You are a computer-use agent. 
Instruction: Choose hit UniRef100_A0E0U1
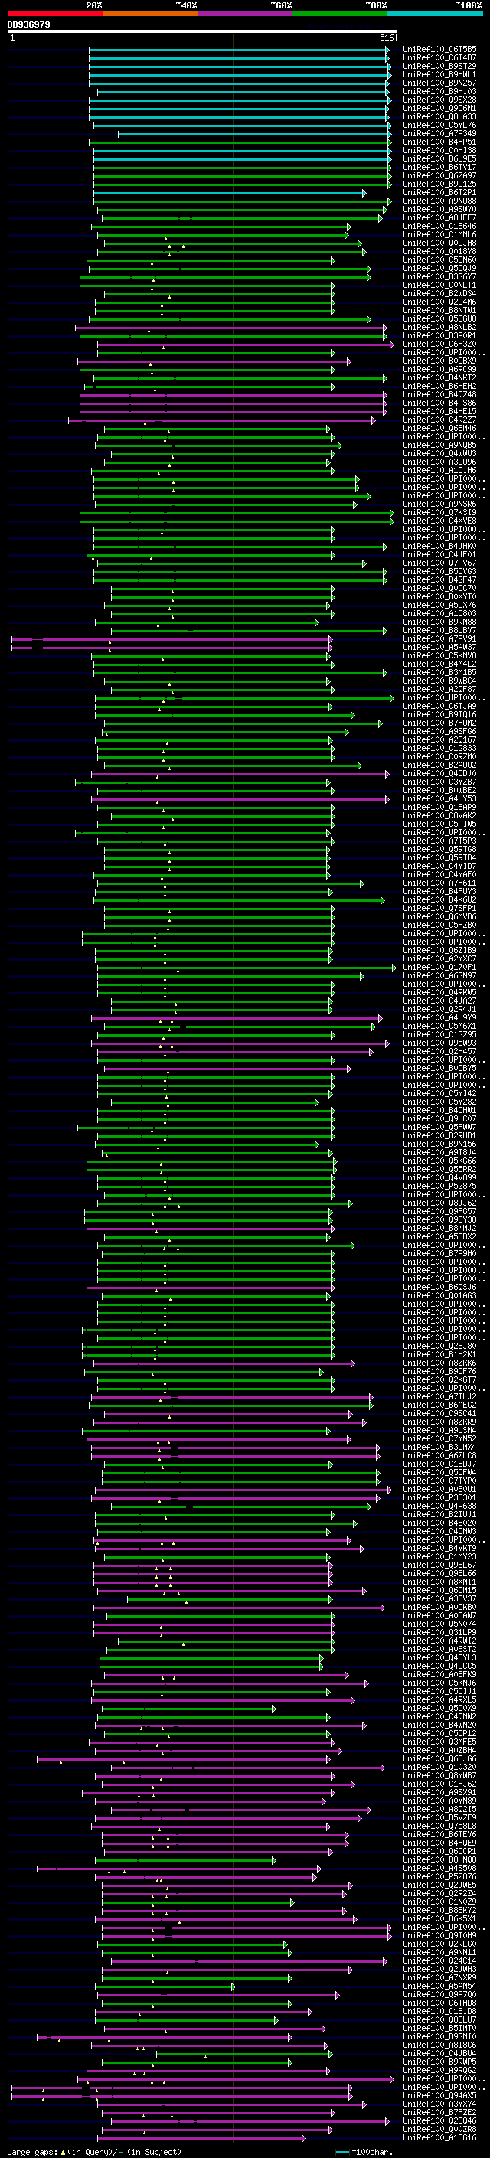[439, 1490]
